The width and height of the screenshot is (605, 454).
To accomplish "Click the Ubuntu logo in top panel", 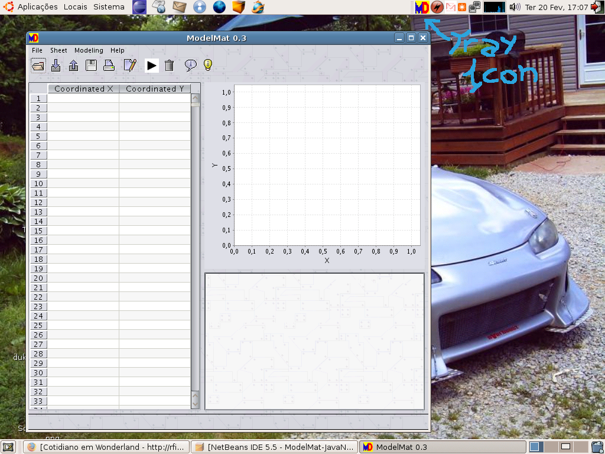I will [8, 7].
